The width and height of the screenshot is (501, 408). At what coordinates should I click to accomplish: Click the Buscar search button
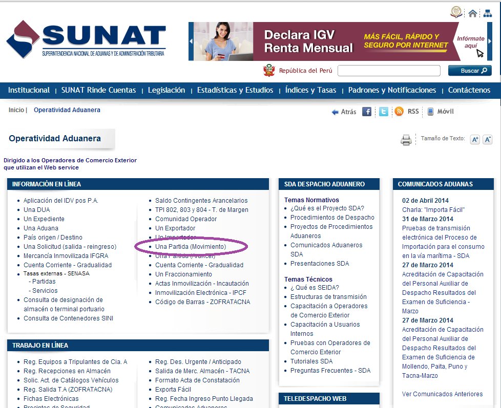pyautogui.click(x=470, y=71)
